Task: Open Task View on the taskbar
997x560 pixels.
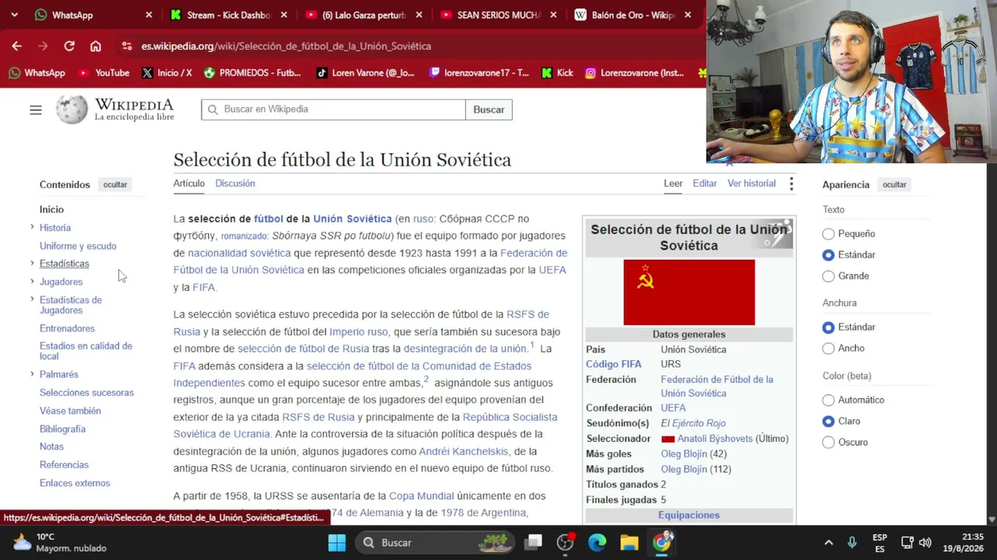Action: tap(534, 543)
